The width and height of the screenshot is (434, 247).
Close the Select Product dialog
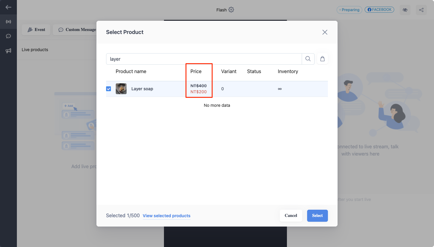[x=325, y=32]
